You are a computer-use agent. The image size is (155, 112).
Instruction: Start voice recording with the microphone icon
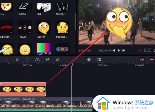point(89,59)
